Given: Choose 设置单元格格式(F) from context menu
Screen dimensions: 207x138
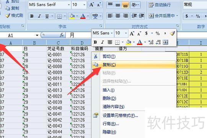Looking at the screenshot, I should point(120,116).
